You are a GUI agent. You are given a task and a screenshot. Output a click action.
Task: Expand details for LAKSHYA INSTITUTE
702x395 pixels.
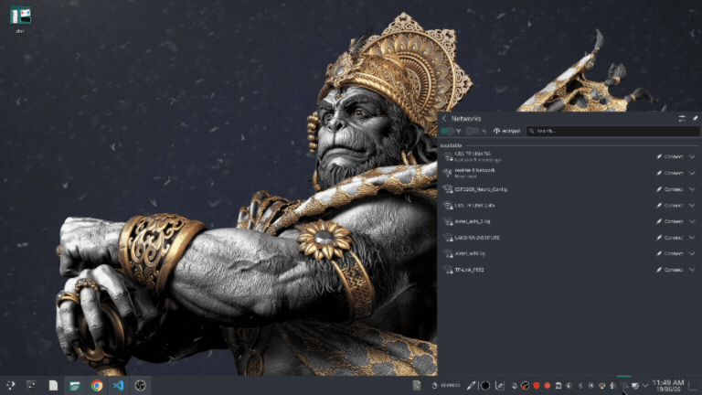(692, 238)
